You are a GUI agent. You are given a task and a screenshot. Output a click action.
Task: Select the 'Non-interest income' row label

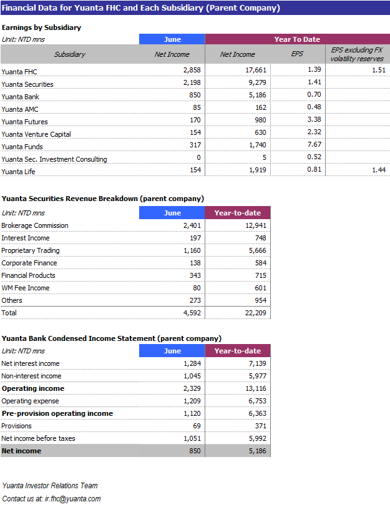pyautogui.click(x=31, y=376)
